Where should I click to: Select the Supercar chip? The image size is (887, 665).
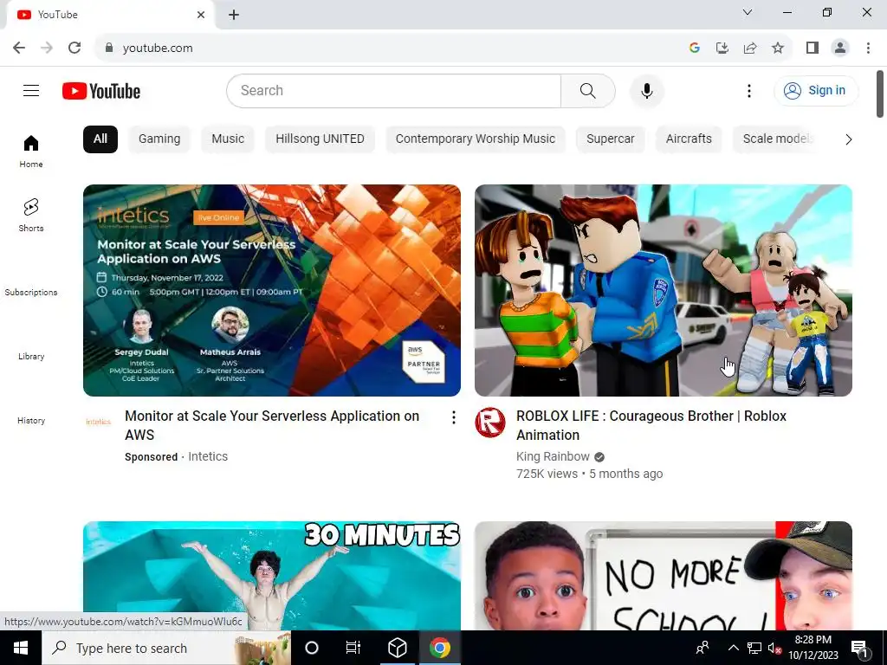pos(611,139)
